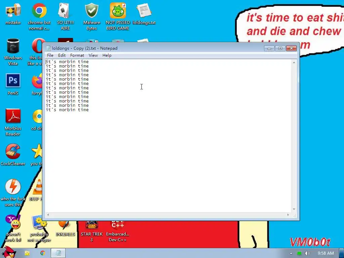Click the green tray status icon

click(x=299, y=253)
